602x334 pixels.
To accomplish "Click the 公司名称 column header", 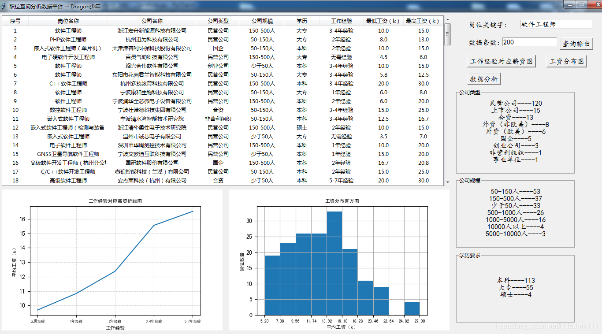I will click(x=152, y=21).
